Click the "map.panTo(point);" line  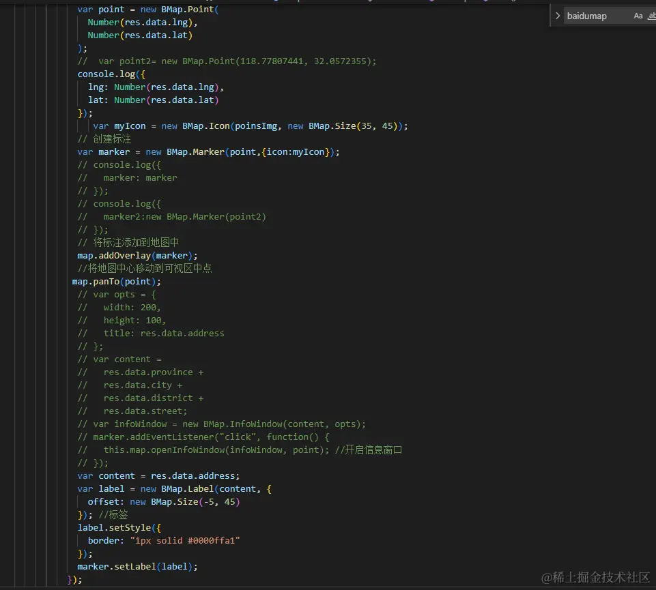[116, 282]
